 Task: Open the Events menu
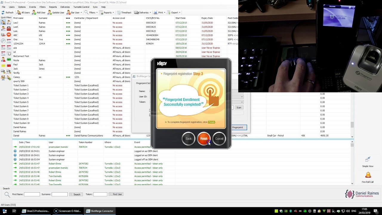(x=33, y=7)
